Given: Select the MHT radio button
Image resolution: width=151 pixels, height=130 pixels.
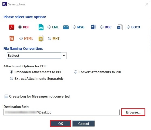Looking at the screenshot, I should (x=50, y=38).
